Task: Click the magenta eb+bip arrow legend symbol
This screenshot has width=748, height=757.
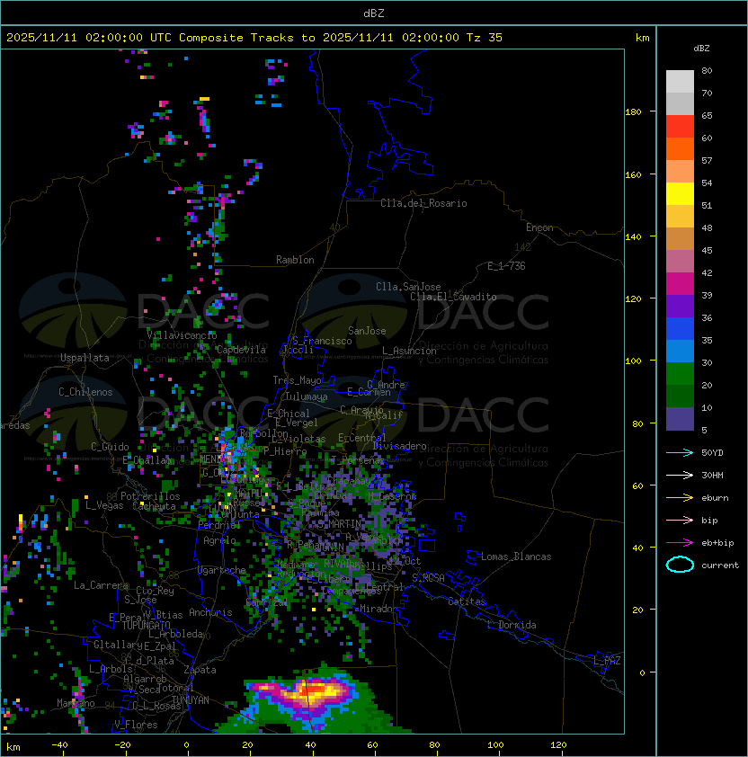Action: [680, 543]
